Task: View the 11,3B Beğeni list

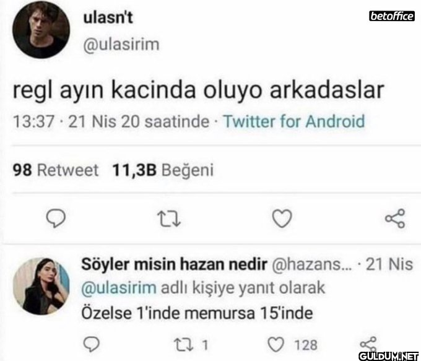Action: (x=162, y=170)
